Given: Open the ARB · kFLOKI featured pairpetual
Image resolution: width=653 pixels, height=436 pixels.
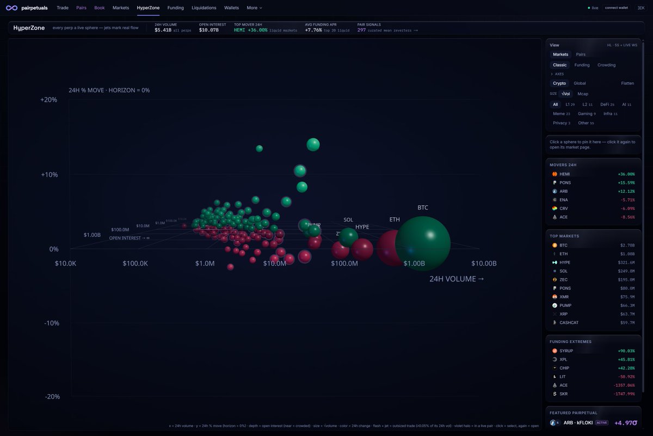Looking at the screenshot, I should [x=594, y=422].
